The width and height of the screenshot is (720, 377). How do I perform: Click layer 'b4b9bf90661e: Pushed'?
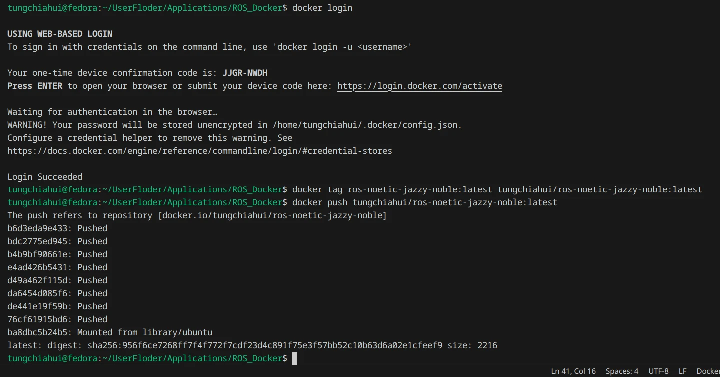(57, 254)
